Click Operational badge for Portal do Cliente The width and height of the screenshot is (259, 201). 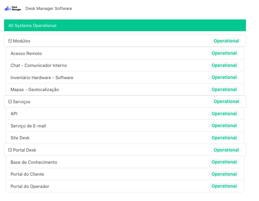[x=224, y=174]
